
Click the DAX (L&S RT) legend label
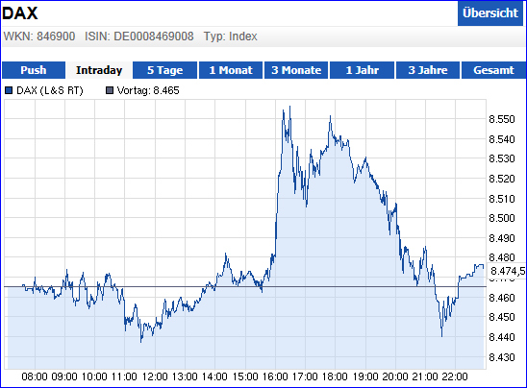[x=50, y=90]
